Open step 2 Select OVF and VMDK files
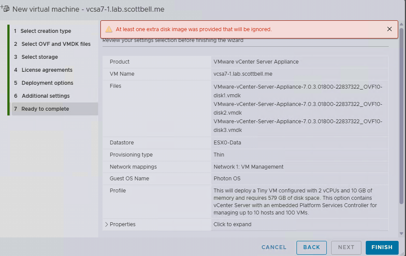 (x=56, y=44)
